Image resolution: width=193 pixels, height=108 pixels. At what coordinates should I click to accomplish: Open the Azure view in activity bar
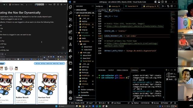click(x=70, y=50)
